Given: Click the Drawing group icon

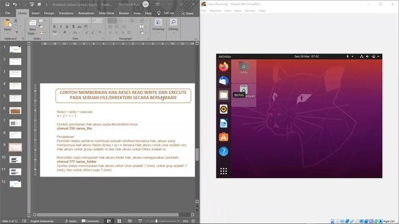Looking at the screenshot, I should (158, 22).
